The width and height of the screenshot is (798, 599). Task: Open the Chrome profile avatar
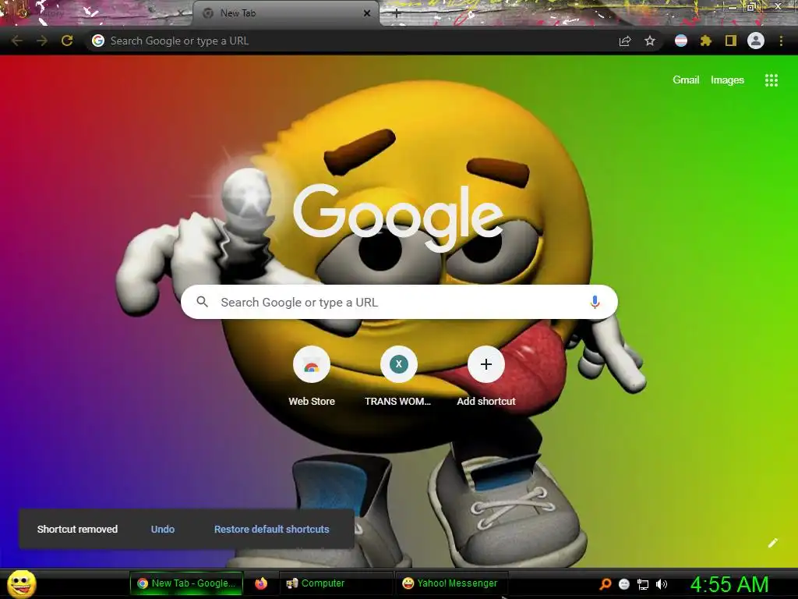click(x=756, y=41)
